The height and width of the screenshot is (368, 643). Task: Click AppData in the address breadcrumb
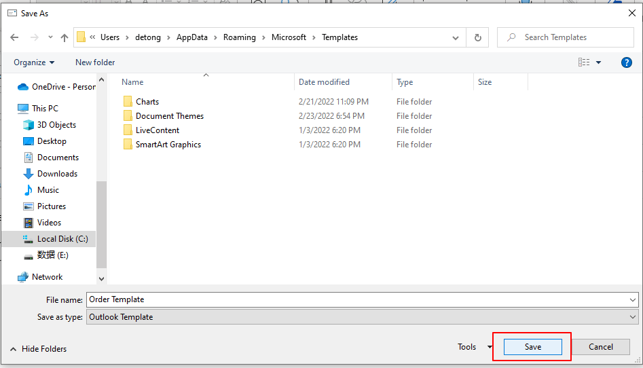(192, 37)
